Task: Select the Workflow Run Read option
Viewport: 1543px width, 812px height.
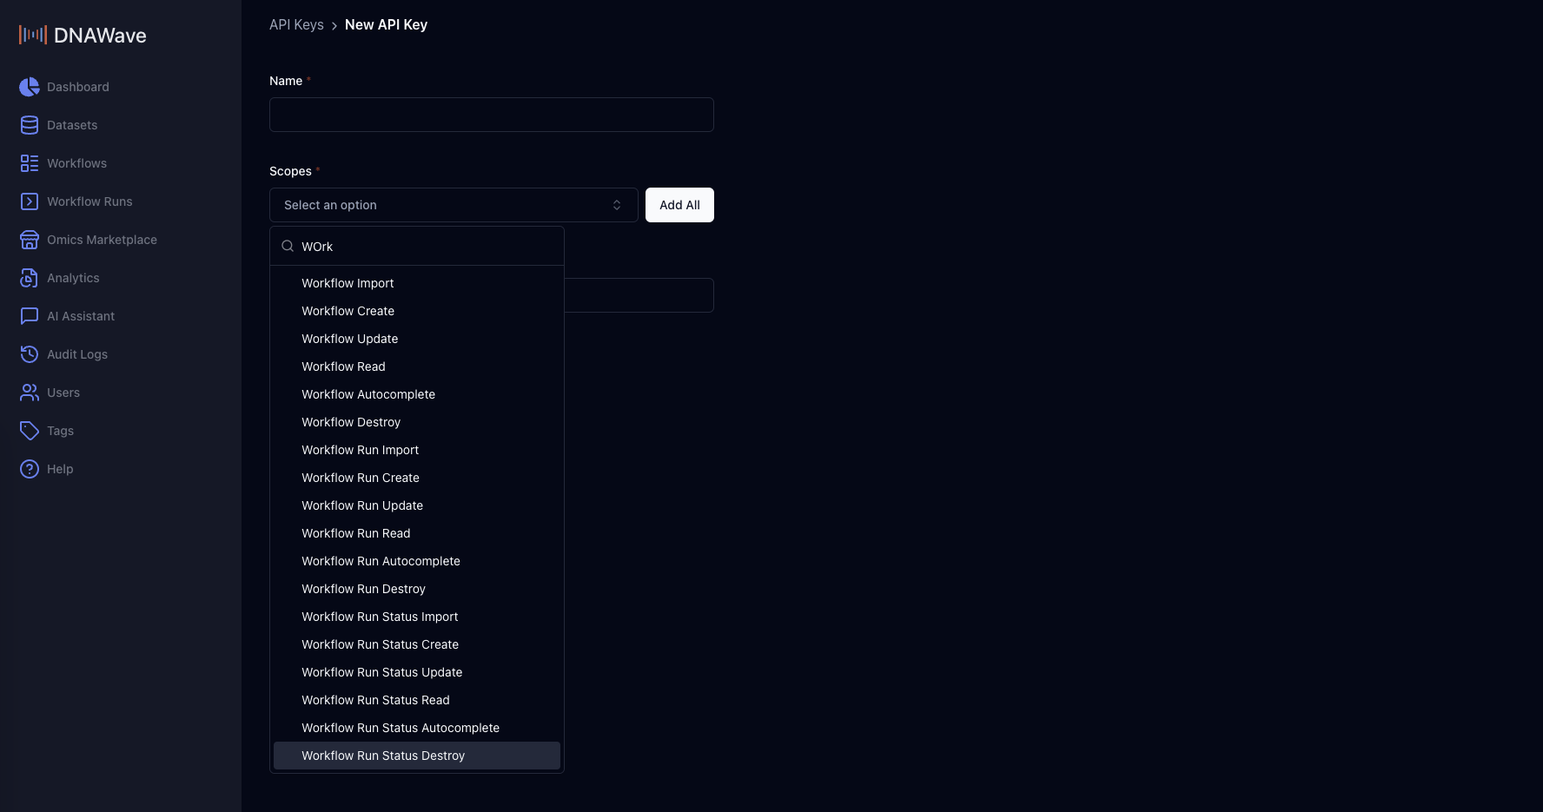Action: coord(355,532)
